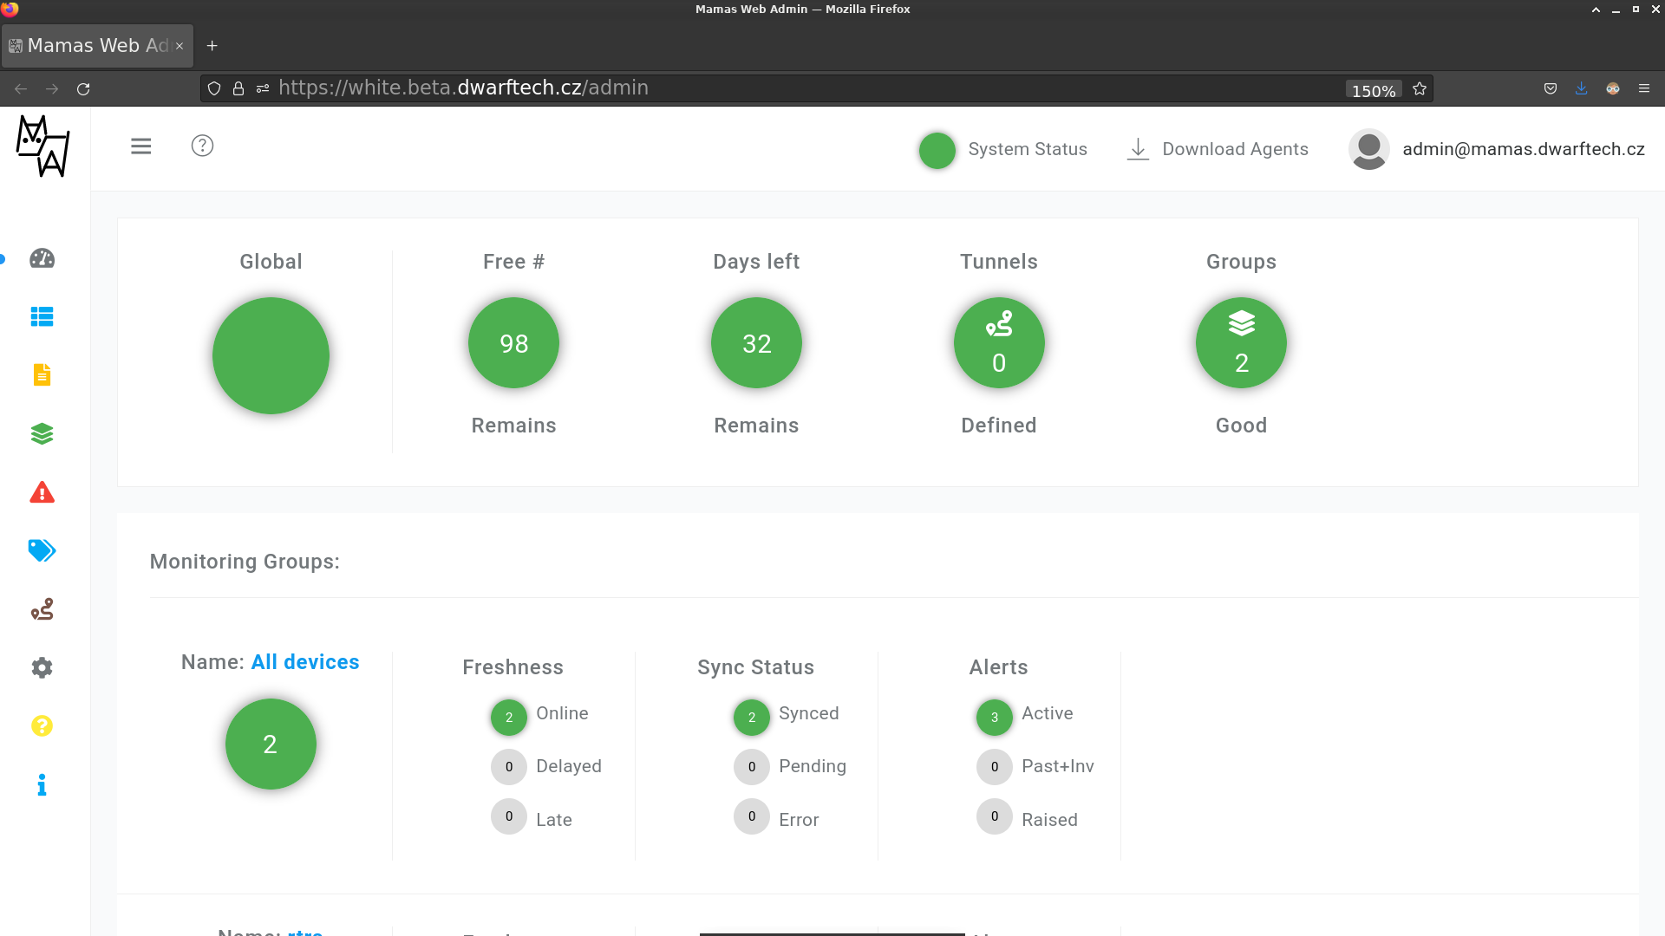Image resolution: width=1665 pixels, height=936 pixels.
Task: Open the All devices group link
Action: 304,662
